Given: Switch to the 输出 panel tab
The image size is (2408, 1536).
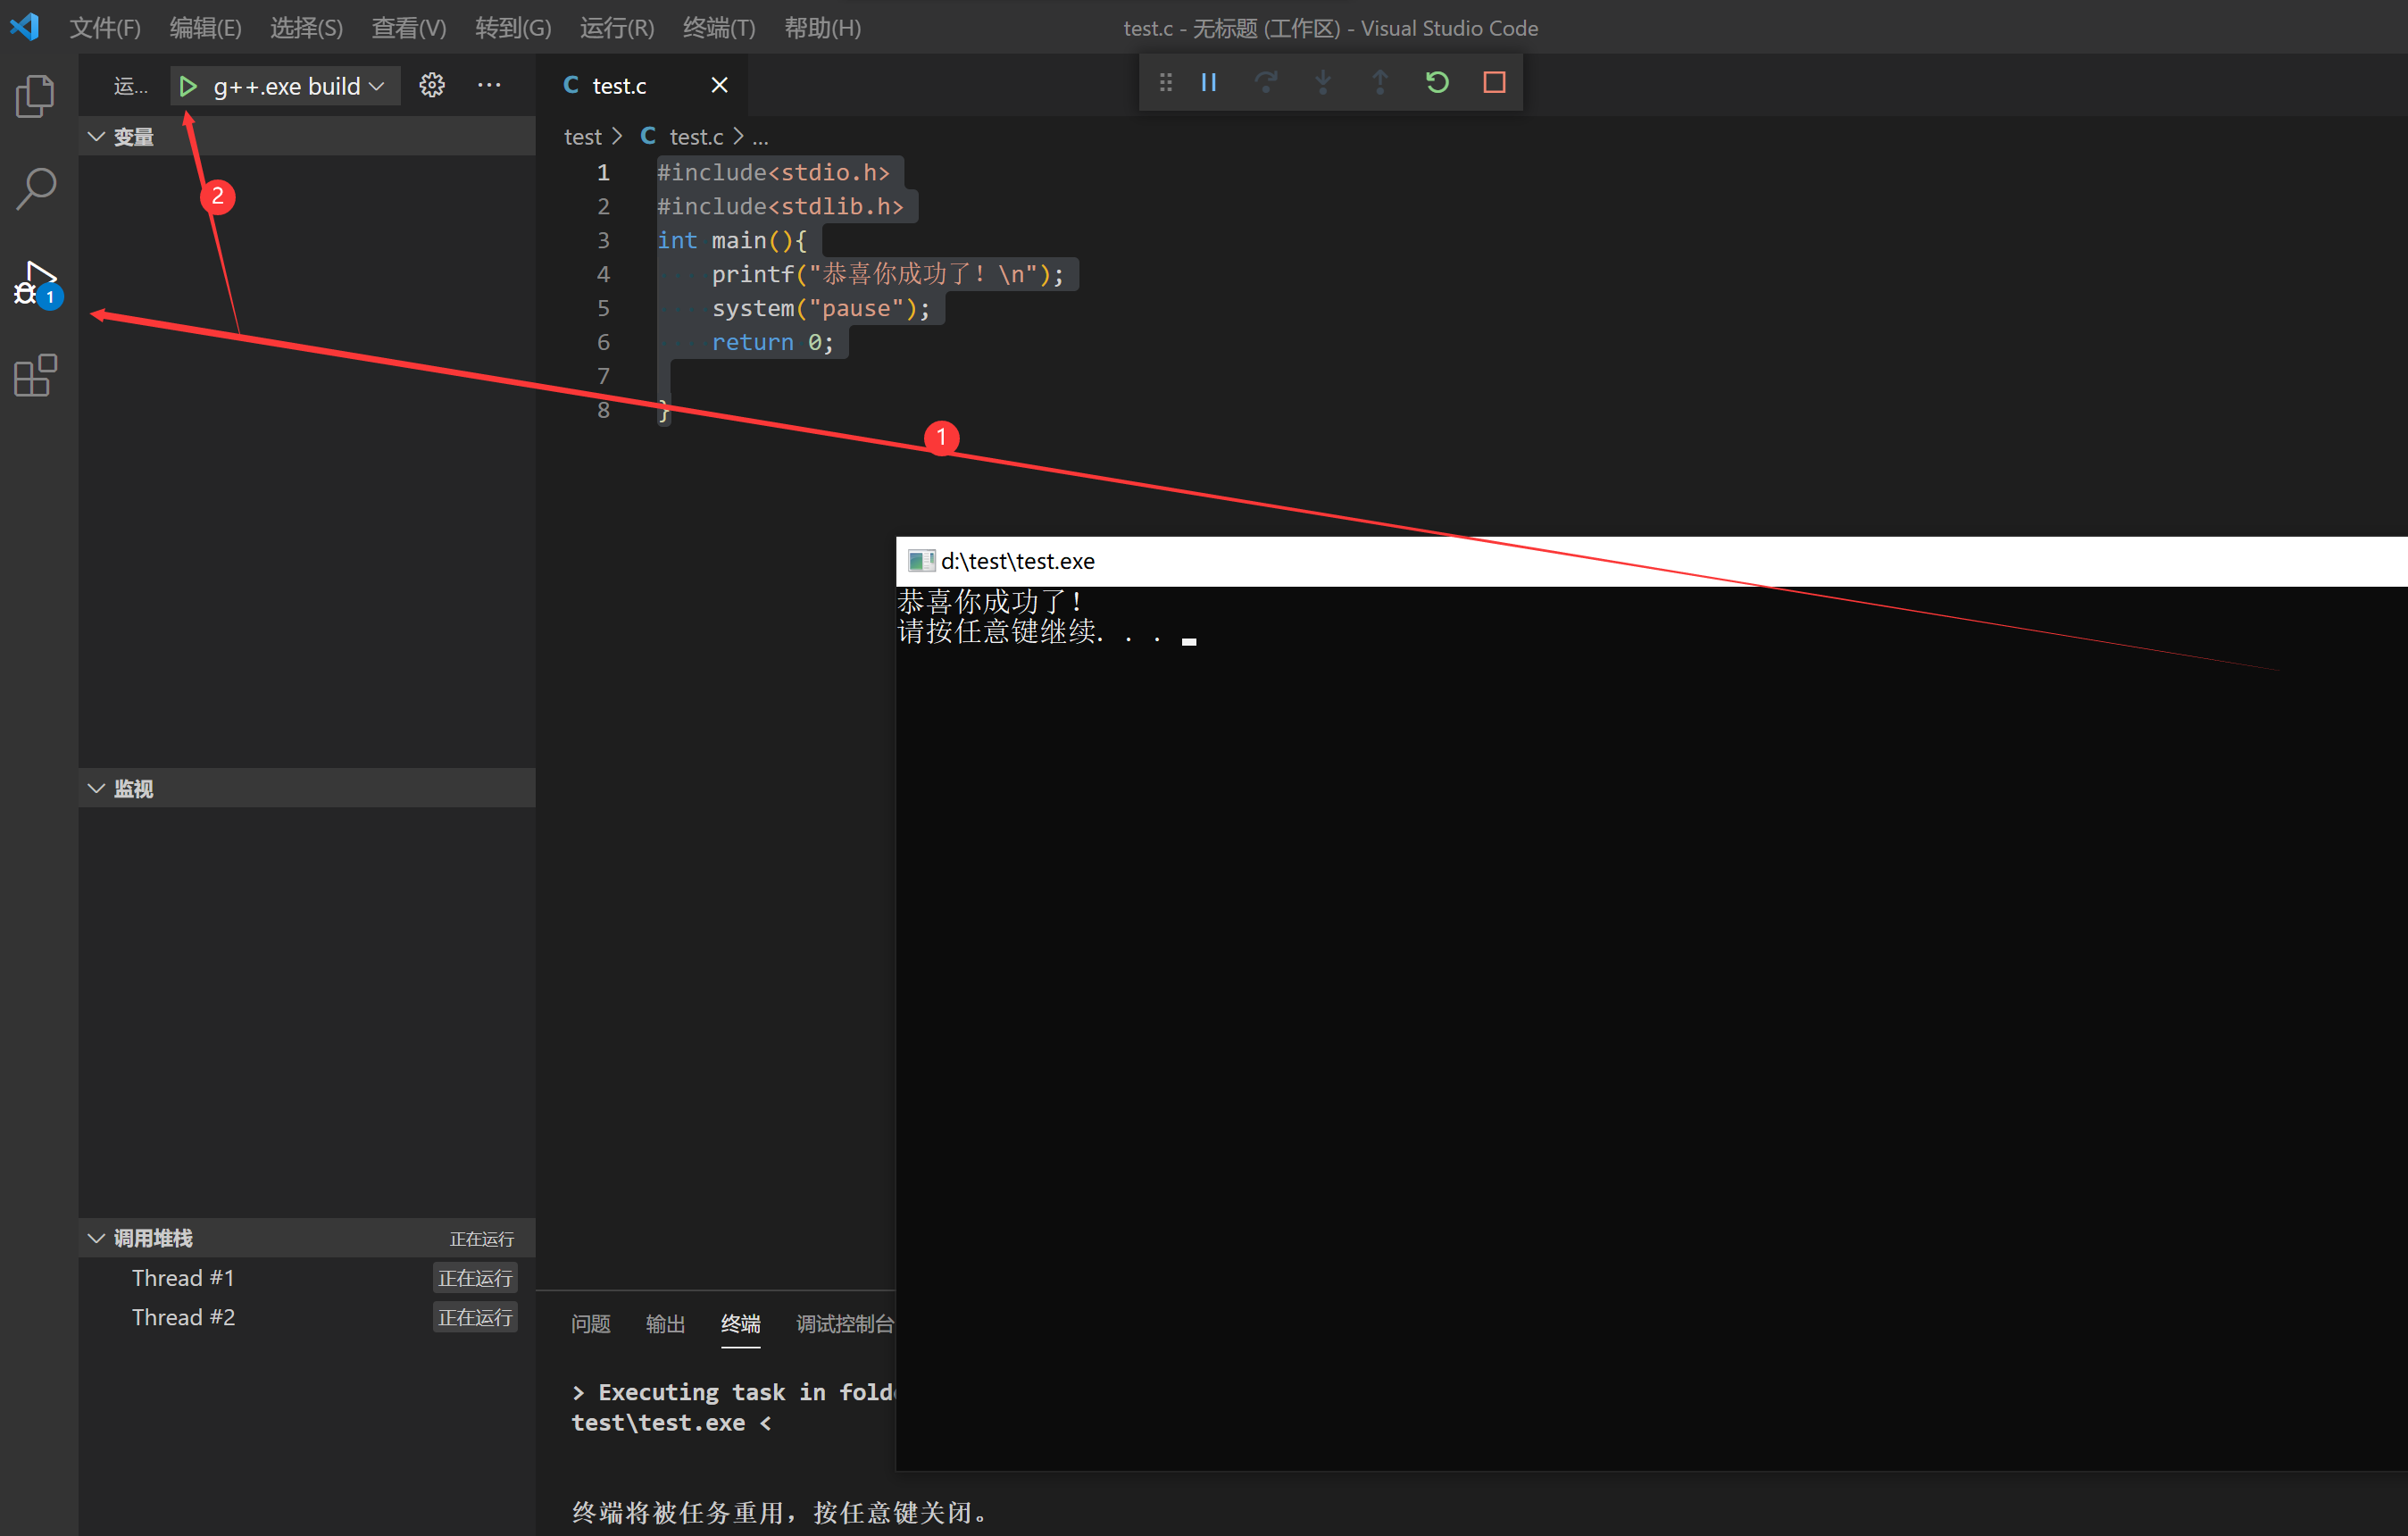Looking at the screenshot, I should click(x=665, y=1324).
